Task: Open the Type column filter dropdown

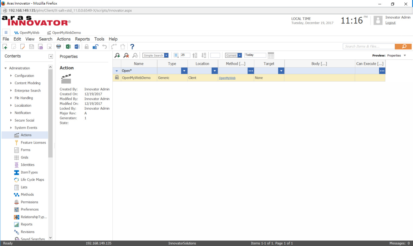Action: point(184,71)
